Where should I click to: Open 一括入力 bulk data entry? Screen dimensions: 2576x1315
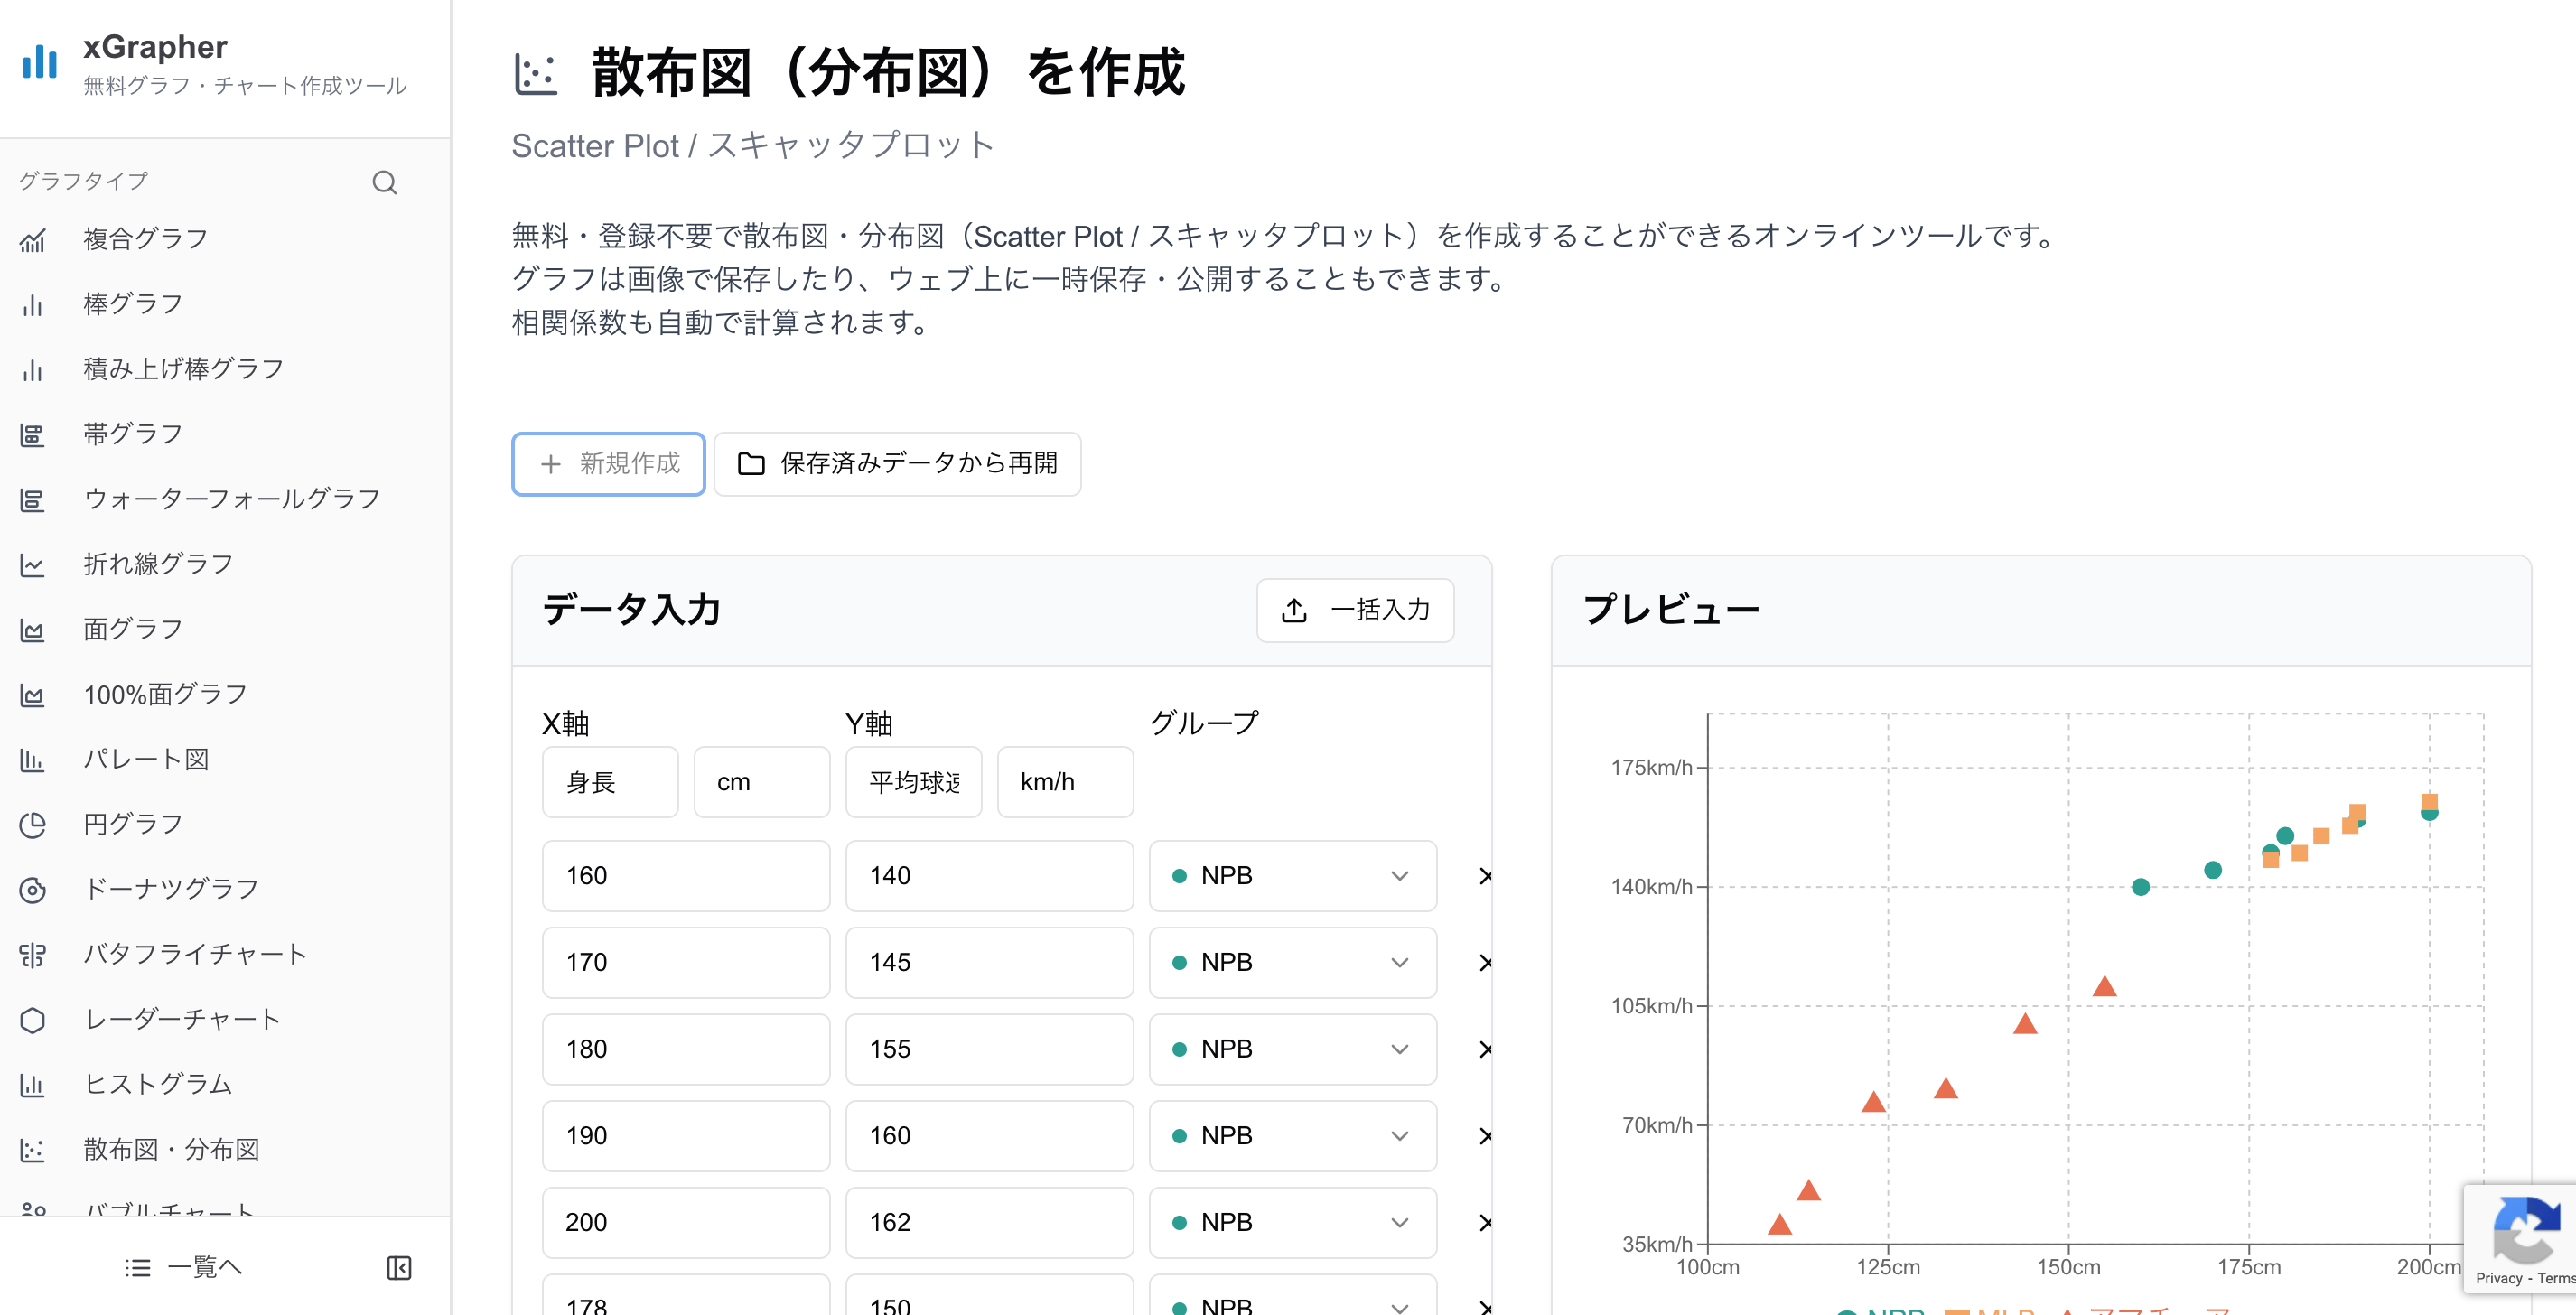coord(1355,610)
